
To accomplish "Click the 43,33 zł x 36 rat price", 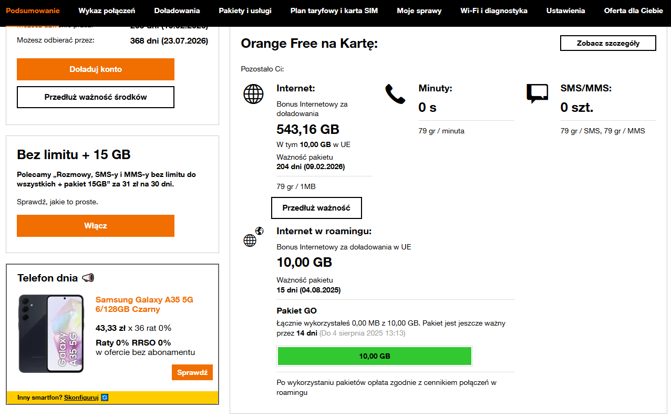I will tap(133, 328).
